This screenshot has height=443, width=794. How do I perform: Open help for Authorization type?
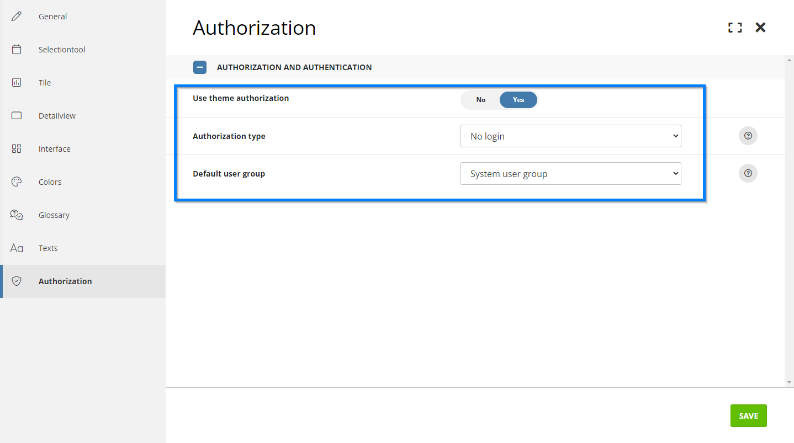[x=748, y=136]
